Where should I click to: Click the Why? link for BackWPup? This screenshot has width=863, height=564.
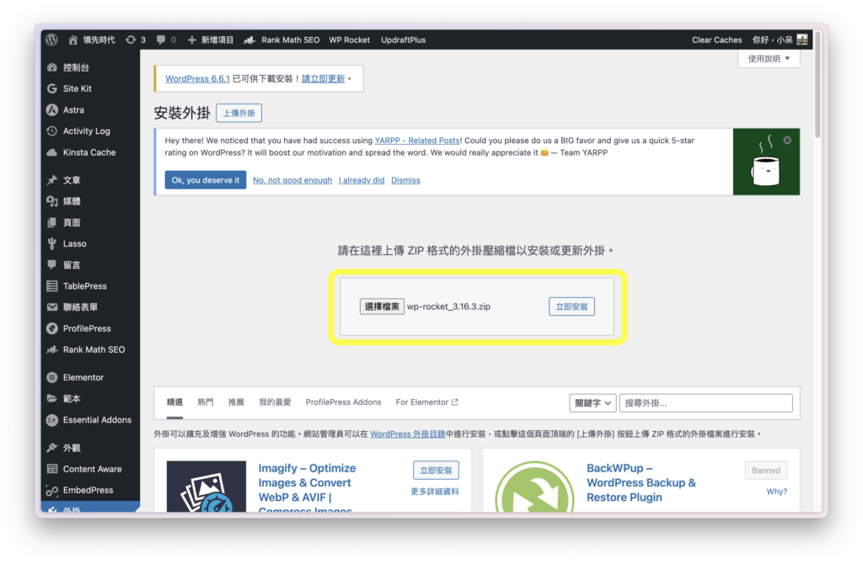click(x=776, y=492)
